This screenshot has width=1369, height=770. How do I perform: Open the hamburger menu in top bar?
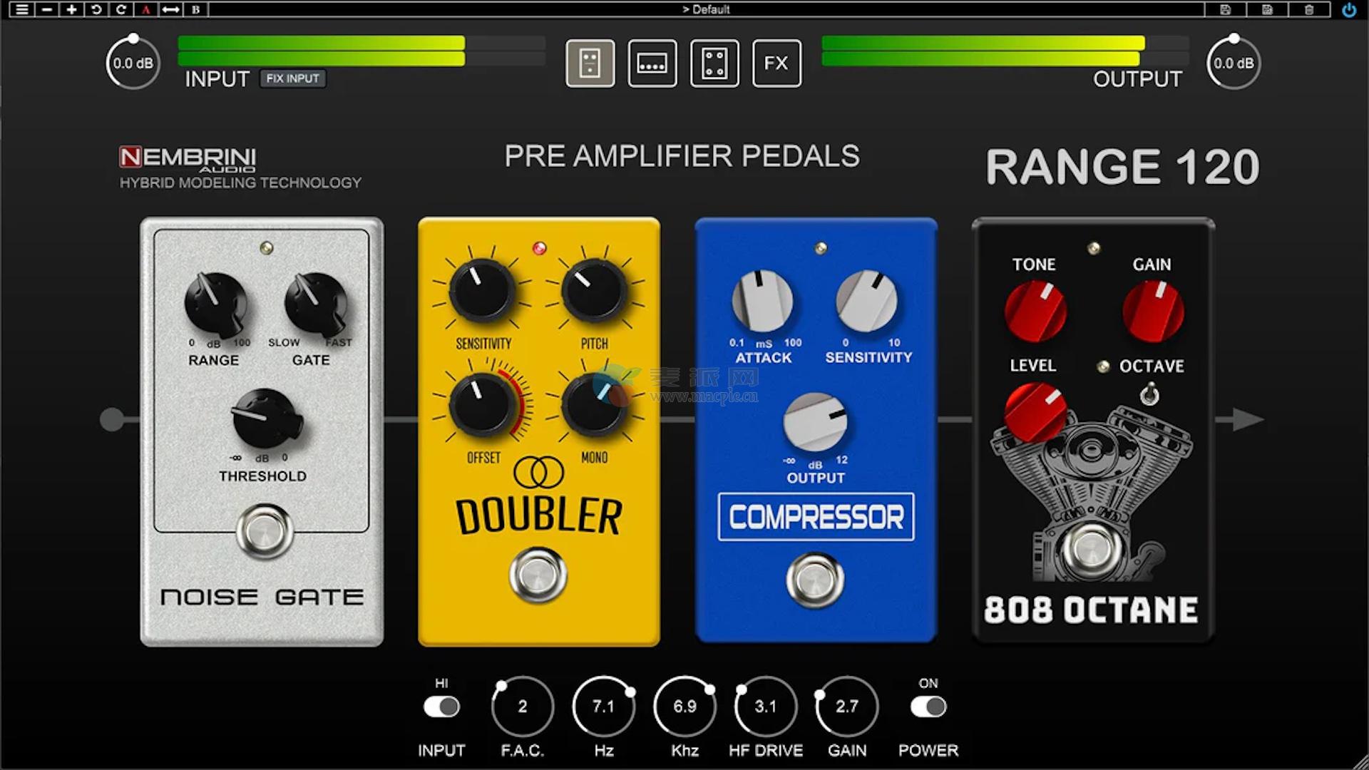tap(22, 9)
